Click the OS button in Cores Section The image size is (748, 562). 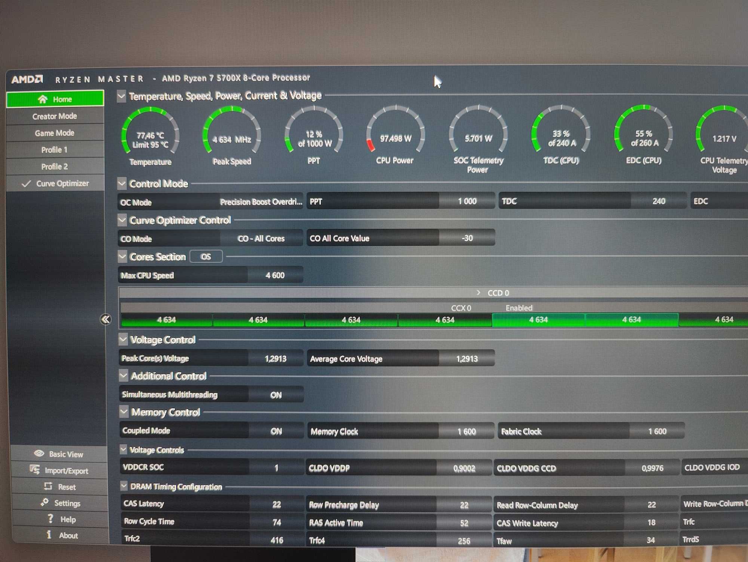206,257
